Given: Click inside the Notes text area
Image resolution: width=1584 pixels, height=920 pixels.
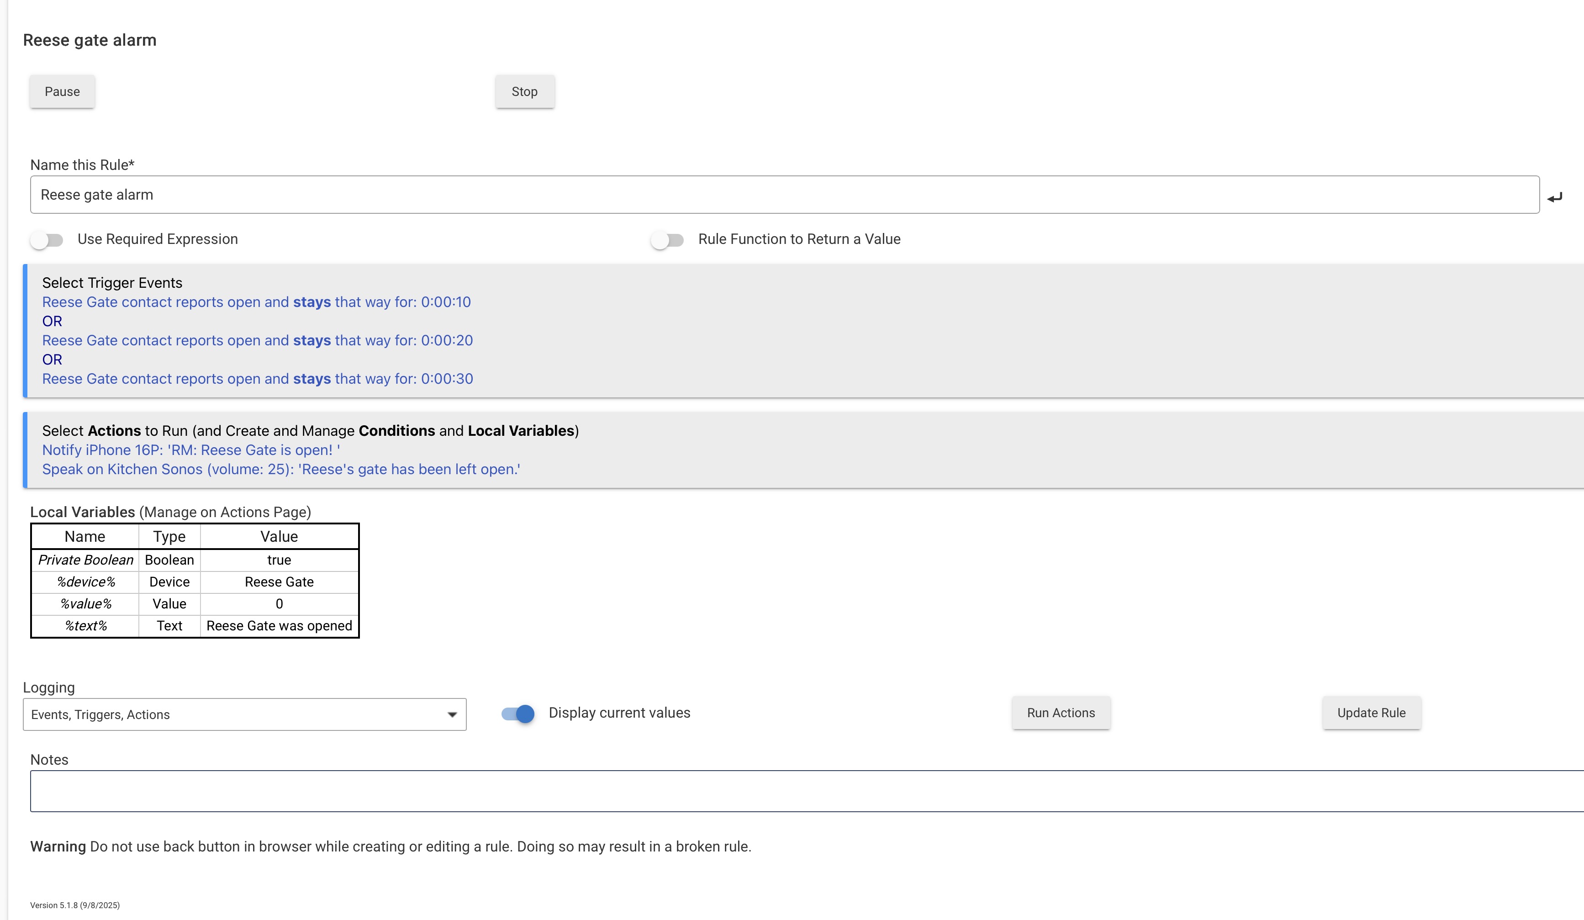Looking at the screenshot, I should (x=805, y=790).
